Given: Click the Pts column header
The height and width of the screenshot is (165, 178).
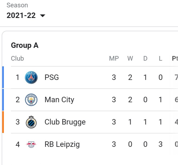Looking at the screenshot, I should 175,58.
